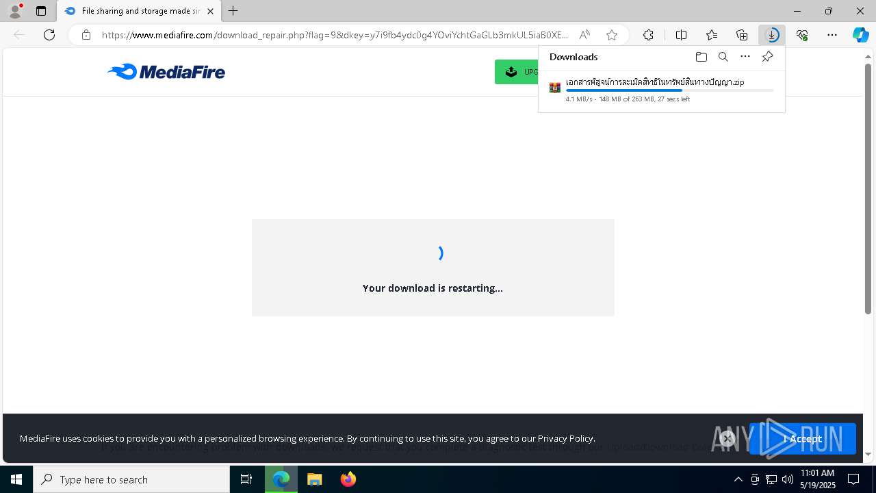Click the MediaFire URL address bar
876x493 pixels.
click(335, 35)
